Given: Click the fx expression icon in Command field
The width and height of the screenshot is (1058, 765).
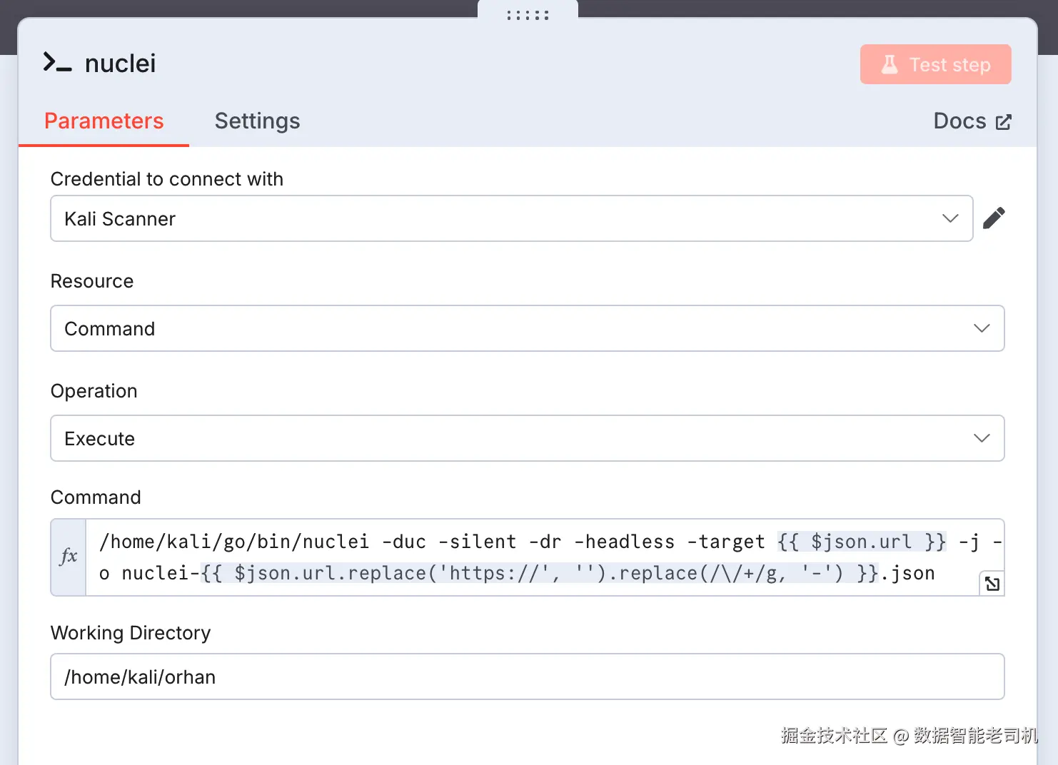Looking at the screenshot, I should [69, 557].
